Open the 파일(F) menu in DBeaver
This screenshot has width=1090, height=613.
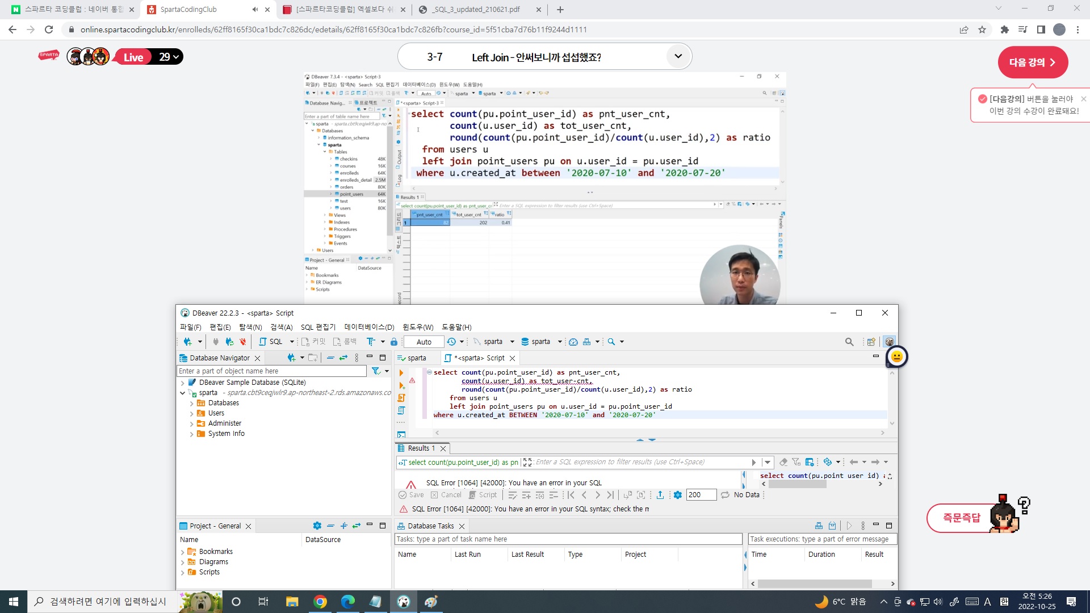pos(191,328)
